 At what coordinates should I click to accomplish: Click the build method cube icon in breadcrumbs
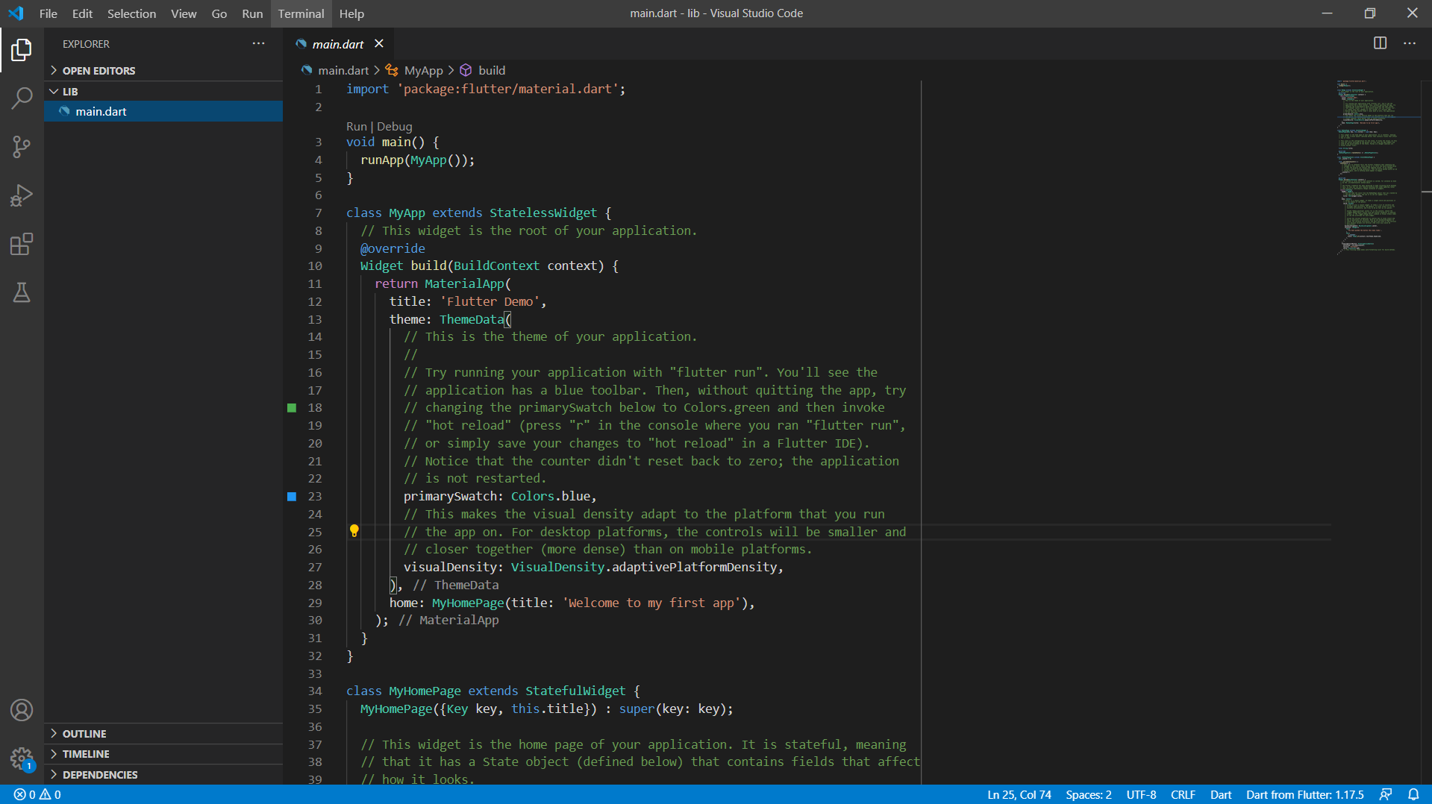pos(466,70)
